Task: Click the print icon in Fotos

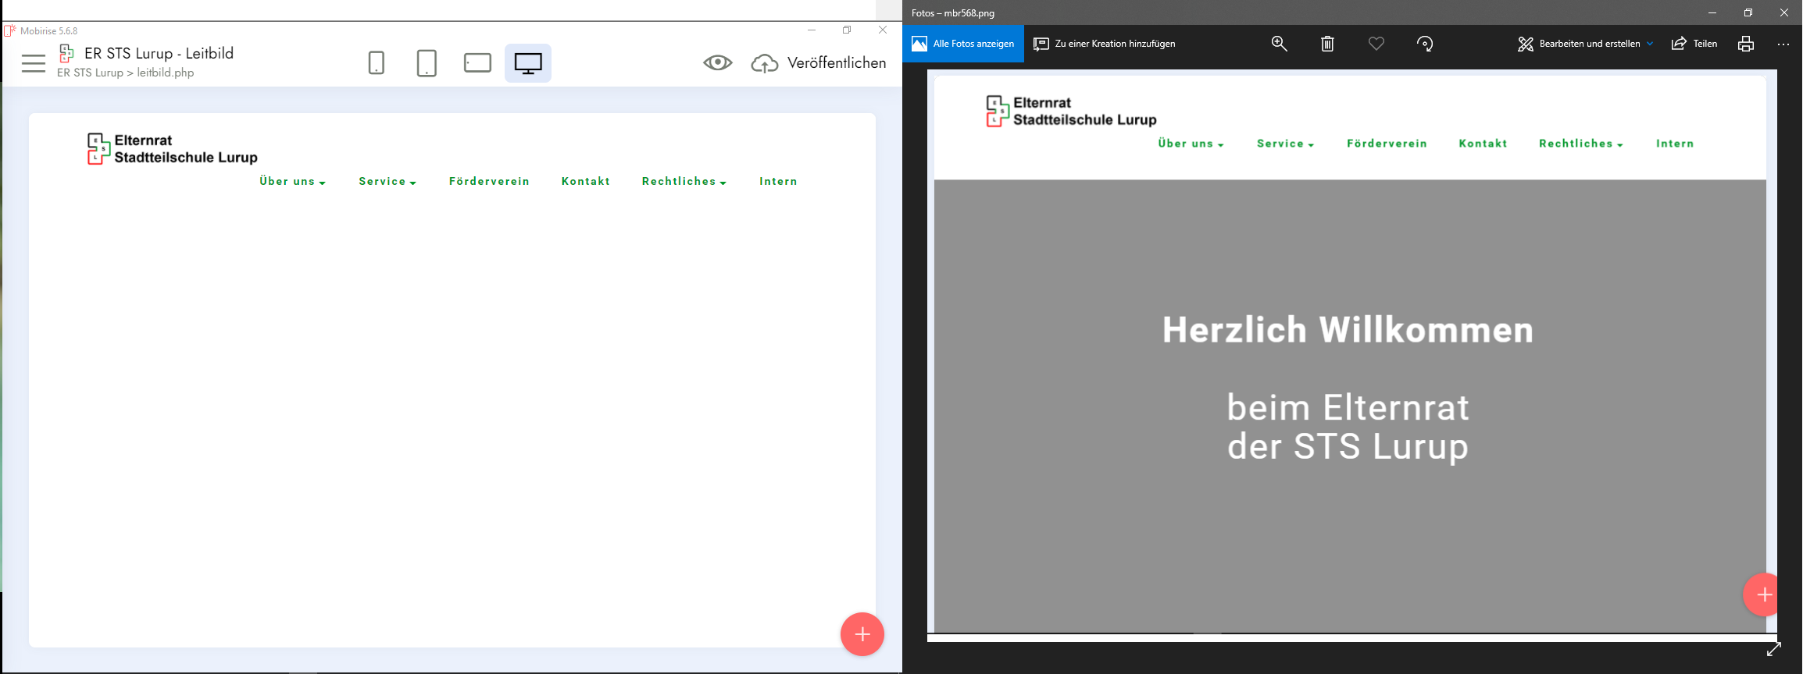Action: tap(1746, 44)
